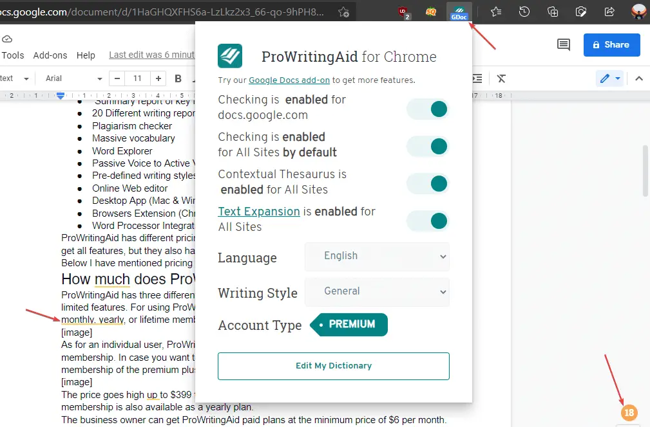Click the underlined word 'up' in the price line

tap(153, 395)
